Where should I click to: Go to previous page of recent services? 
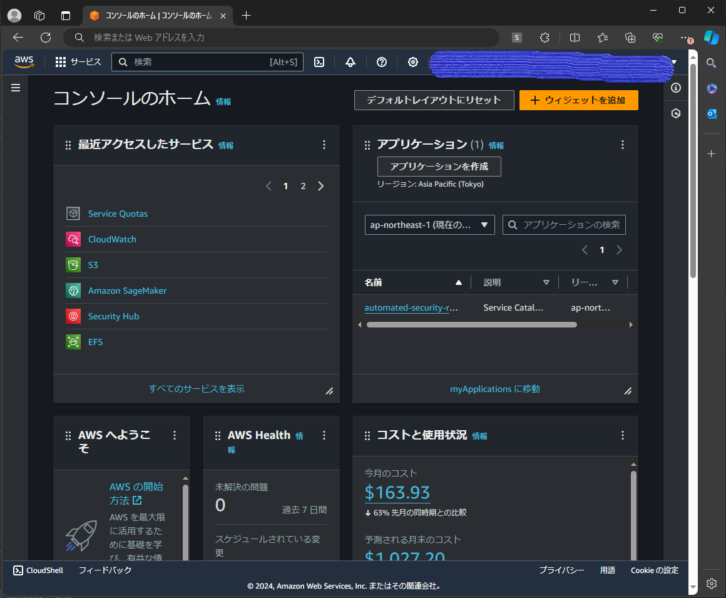click(268, 186)
